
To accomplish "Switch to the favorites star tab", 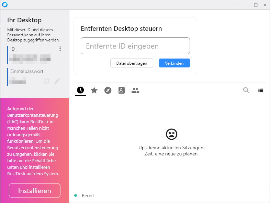I will [94, 90].
